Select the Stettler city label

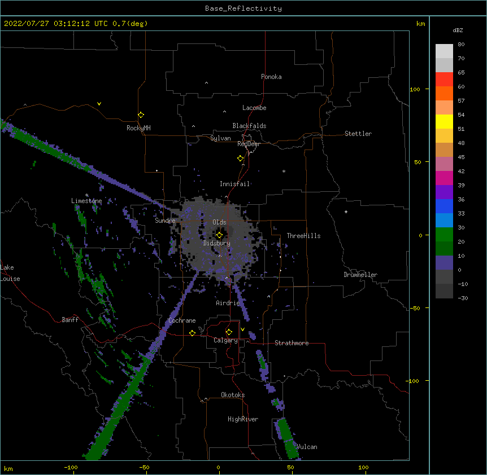pyautogui.click(x=358, y=134)
